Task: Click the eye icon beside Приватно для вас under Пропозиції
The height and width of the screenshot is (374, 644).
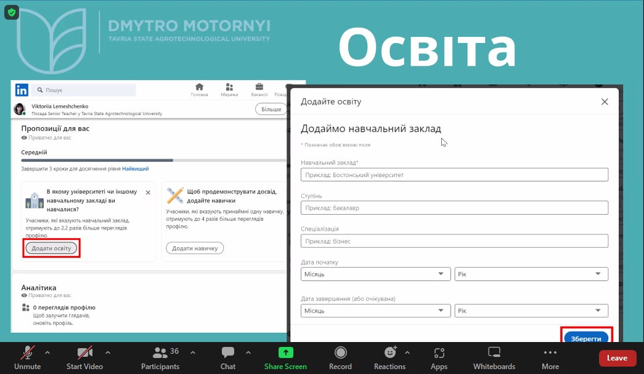Action: tap(24, 138)
